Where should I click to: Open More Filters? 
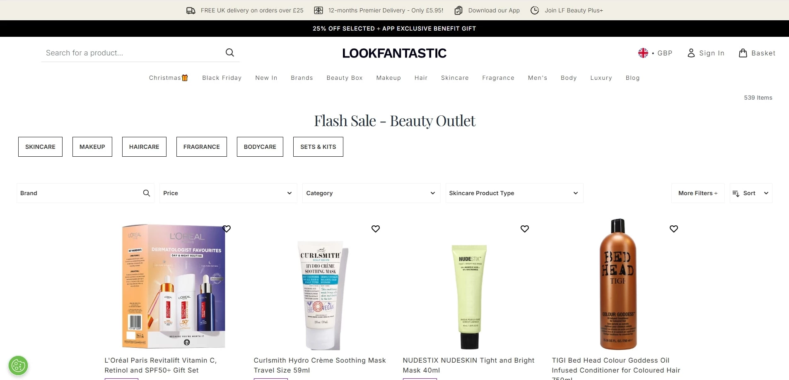697,193
